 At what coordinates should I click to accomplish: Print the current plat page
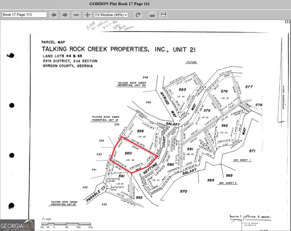[152, 15]
